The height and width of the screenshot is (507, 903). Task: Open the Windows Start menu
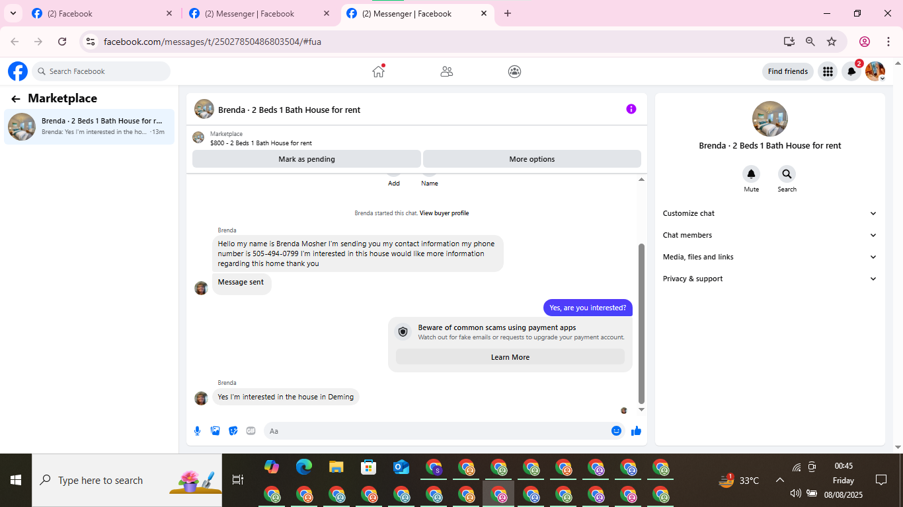click(x=16, y=481)
